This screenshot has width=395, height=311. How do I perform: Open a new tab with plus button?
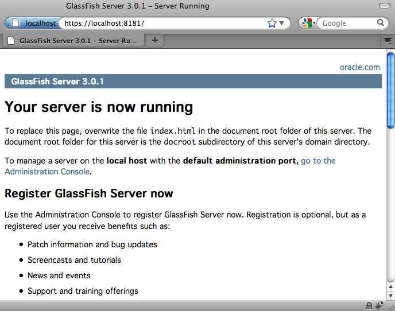point(155,40)
